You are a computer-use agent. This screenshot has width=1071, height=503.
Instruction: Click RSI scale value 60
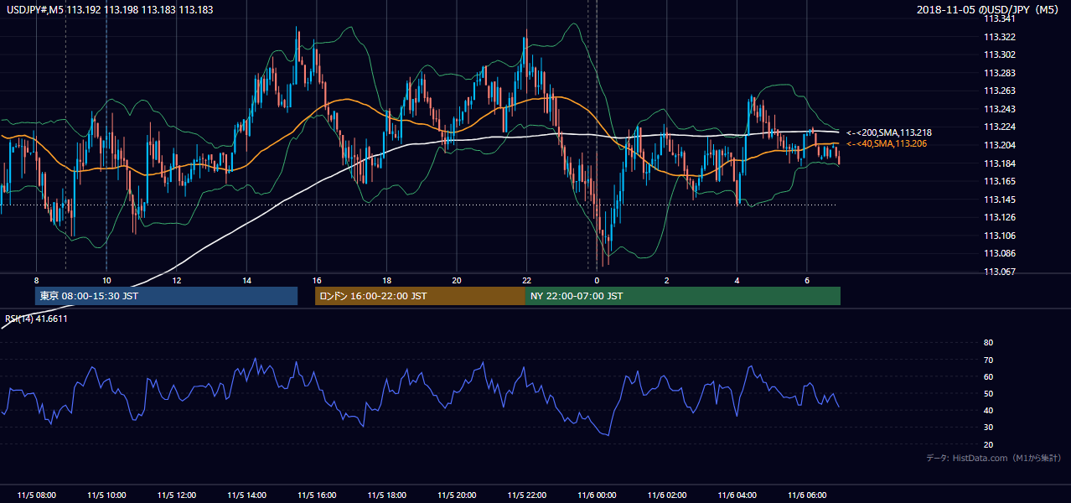(x=988, y=376)
